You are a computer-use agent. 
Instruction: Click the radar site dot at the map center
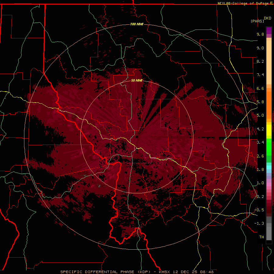(137, 137)
